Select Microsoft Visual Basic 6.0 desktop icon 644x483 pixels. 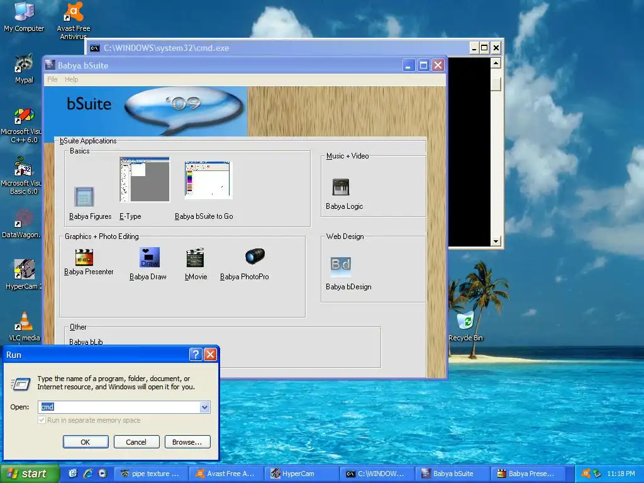23,176
